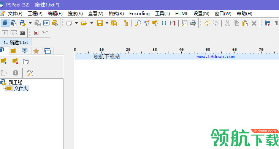
Task: Click the save project icon
Action: tap(38, 23)
